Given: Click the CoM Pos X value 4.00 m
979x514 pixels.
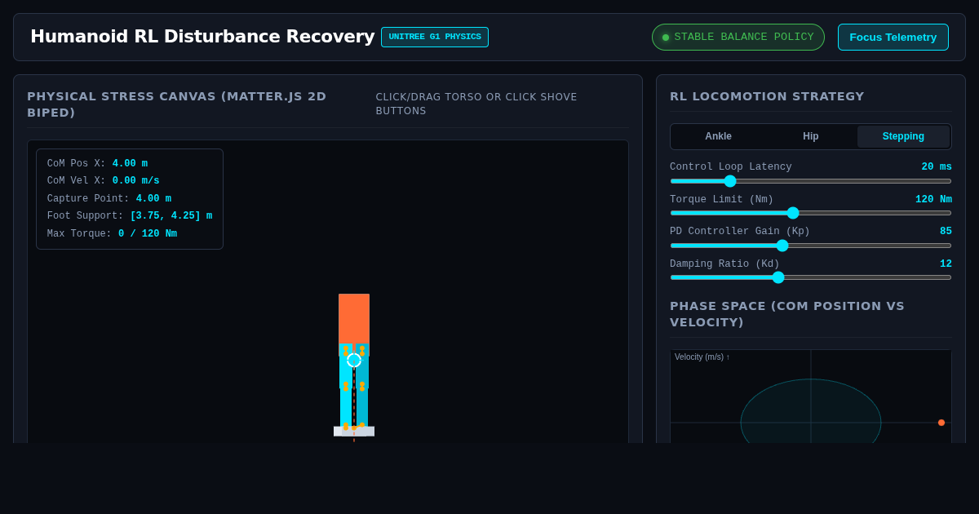Looking at the screenshot, I should 130,164.
